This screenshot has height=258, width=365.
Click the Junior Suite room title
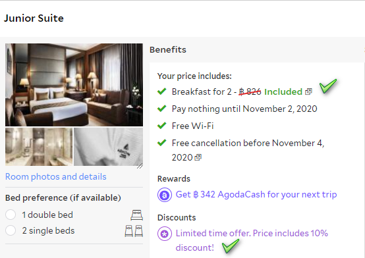[34, 18]
